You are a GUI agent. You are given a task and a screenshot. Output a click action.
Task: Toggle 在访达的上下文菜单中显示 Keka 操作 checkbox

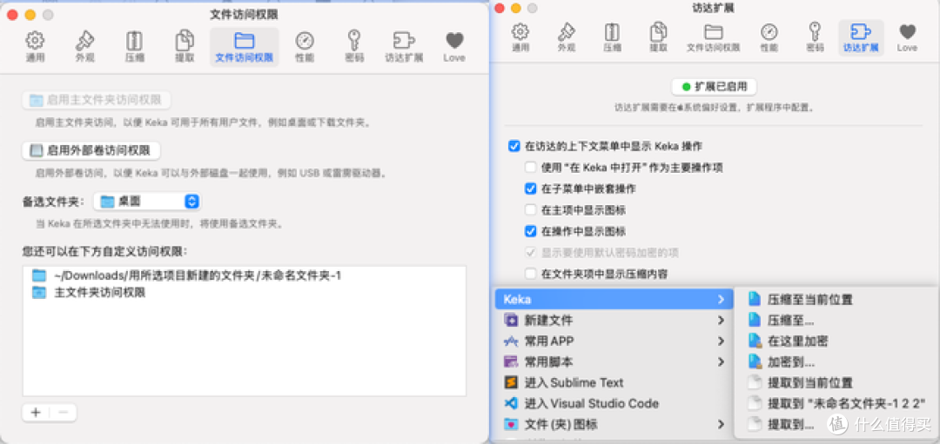point(514,146)
